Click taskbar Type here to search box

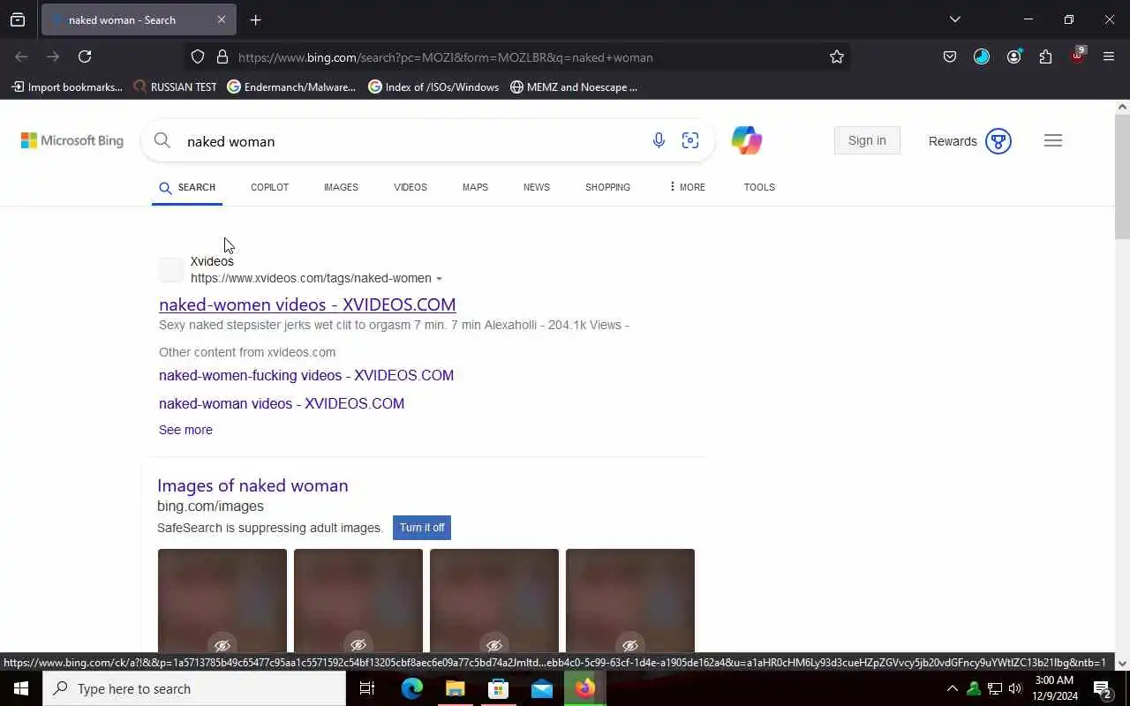pos(194,688)
